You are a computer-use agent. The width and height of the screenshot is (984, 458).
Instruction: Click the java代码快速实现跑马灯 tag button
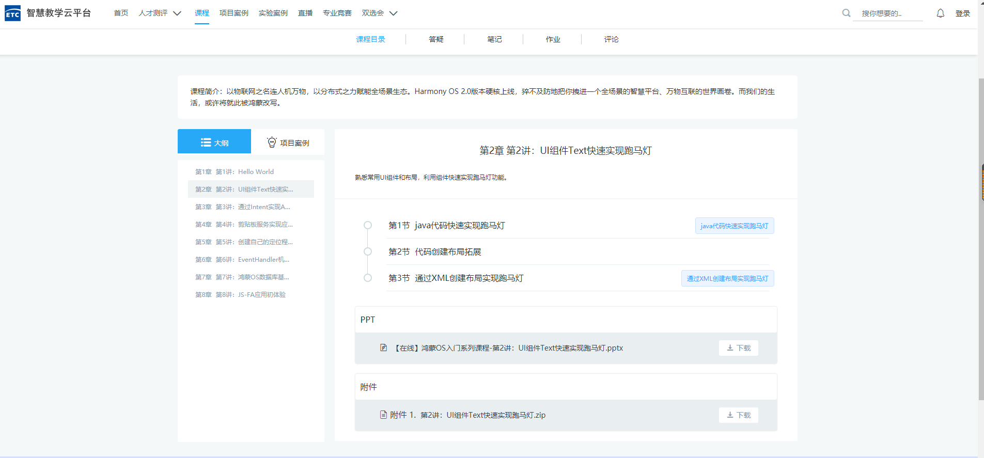click(x=734, y=226)
